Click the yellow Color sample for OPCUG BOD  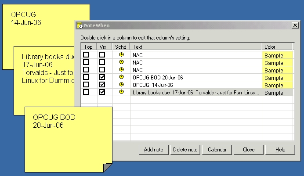tap(277, 78)
